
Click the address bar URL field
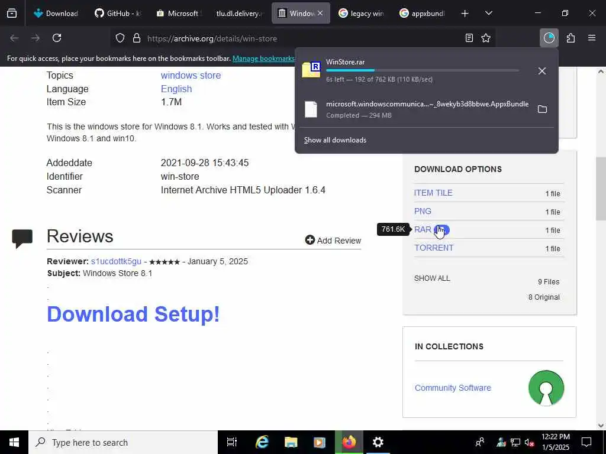[301, 38]
